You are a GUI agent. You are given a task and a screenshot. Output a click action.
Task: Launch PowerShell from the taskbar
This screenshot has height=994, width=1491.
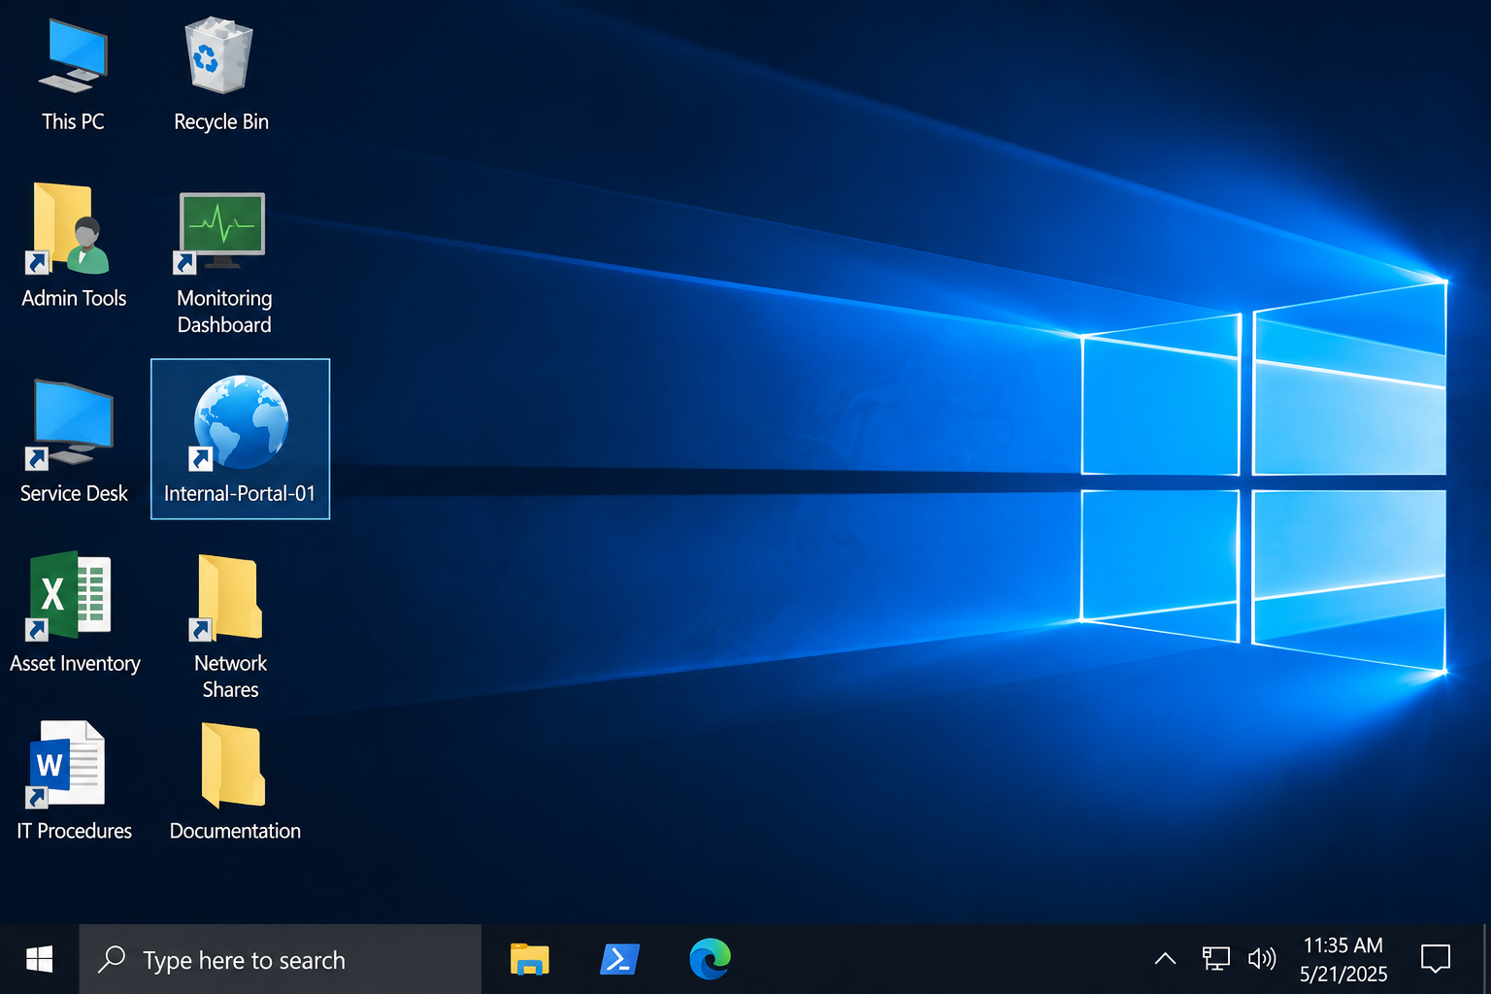tap(620, 959)
